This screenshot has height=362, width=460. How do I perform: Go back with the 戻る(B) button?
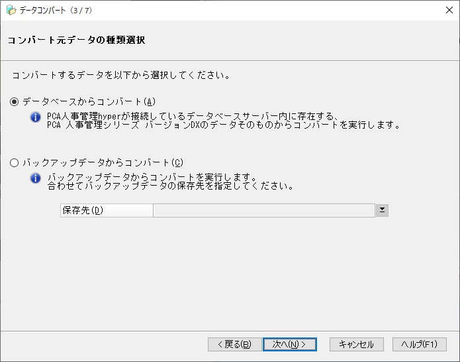click(x=234, y=344)
